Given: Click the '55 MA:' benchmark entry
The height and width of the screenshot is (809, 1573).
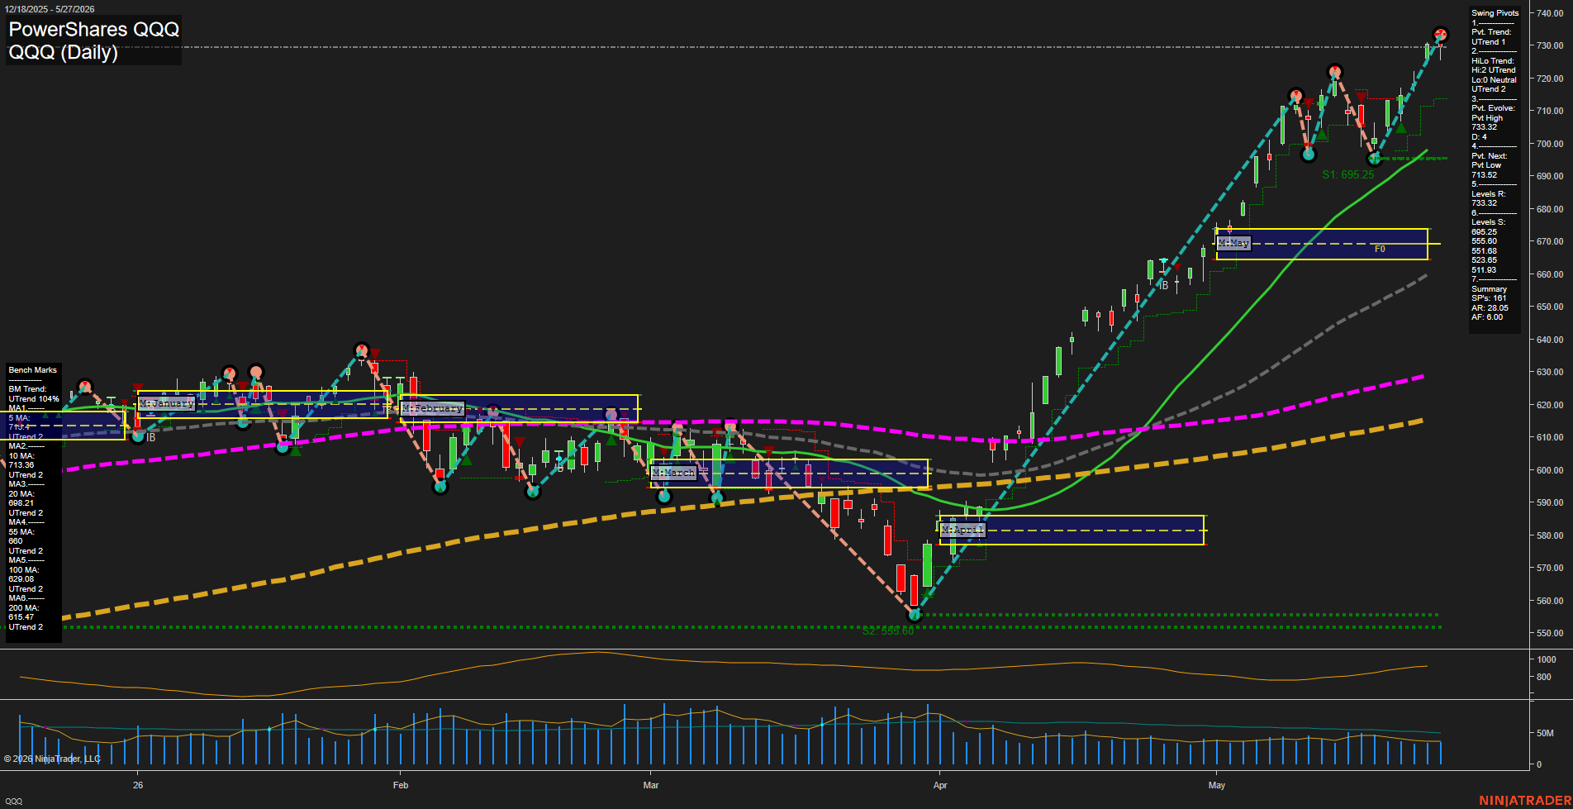Looking at the screenshot, I should [x=21, y=532].
